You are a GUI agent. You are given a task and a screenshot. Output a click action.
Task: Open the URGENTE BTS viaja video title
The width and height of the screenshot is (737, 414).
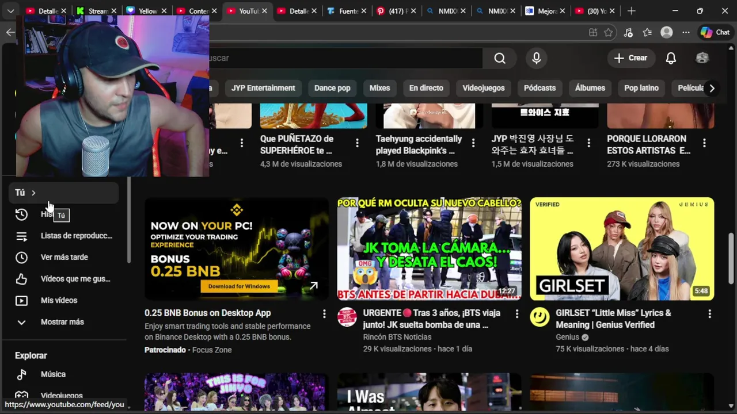431,319
